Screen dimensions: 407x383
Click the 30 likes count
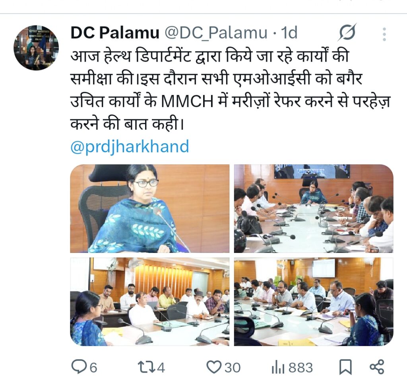coord(233,367)
